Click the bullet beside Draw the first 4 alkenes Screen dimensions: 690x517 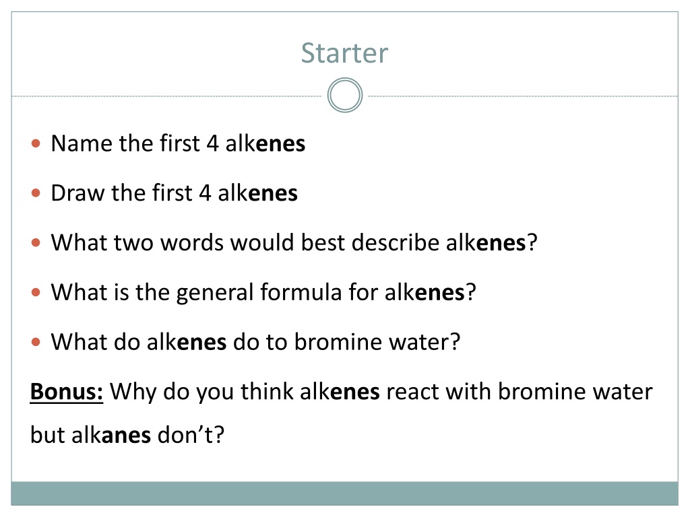point(36,193)
